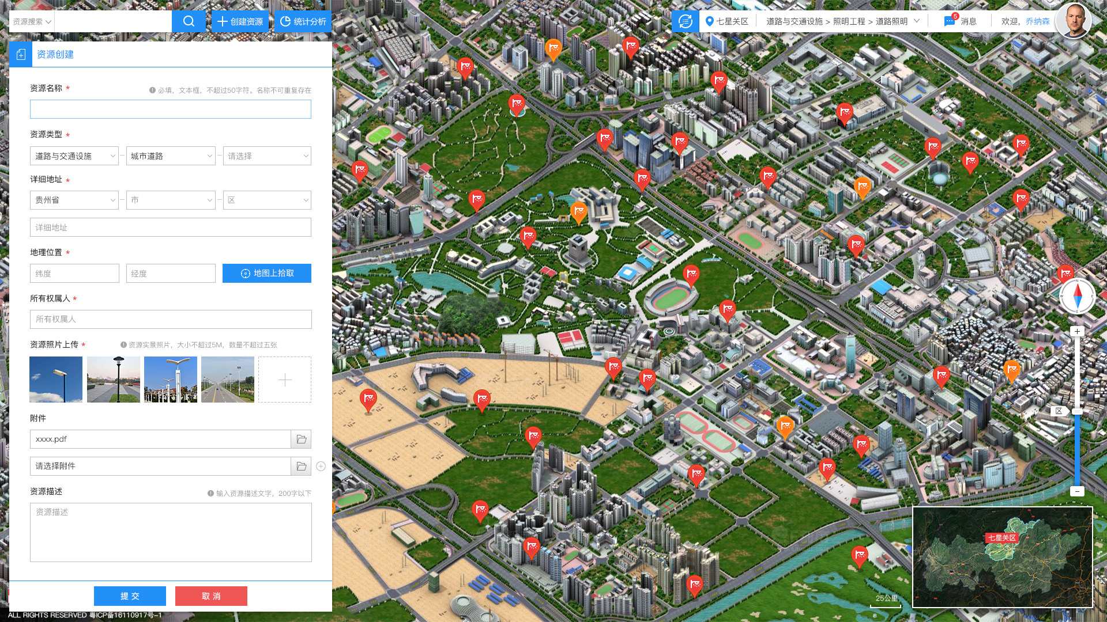Image resolution: width=1107 pixels, height=622 pixels.
Task: Open the 创建资源 tab
Action: [x=240, y=21]
